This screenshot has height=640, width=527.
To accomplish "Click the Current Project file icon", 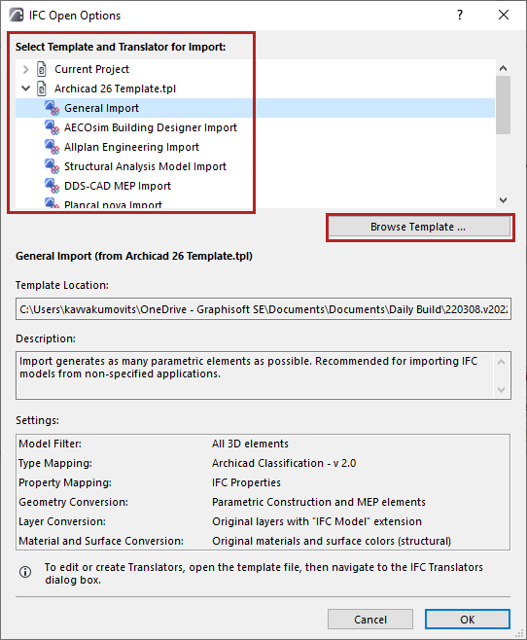I will pos(42,69).
